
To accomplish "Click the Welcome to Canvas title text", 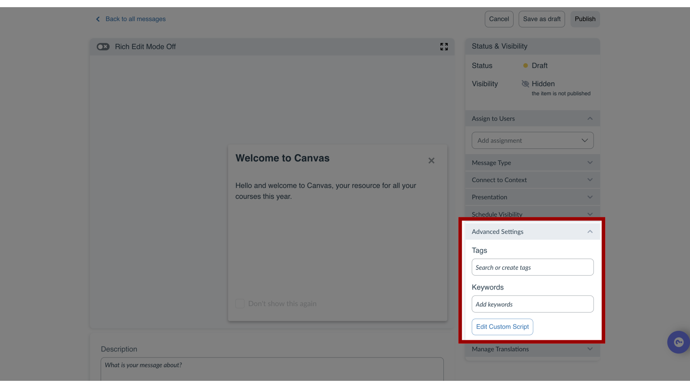I will (282, 158).
